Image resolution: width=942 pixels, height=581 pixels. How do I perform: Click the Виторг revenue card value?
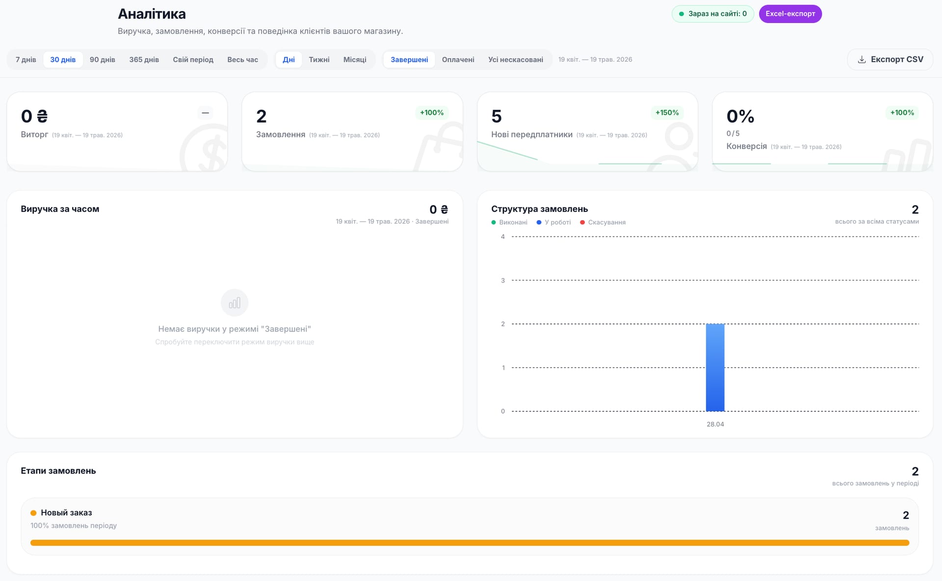point(34,116)
